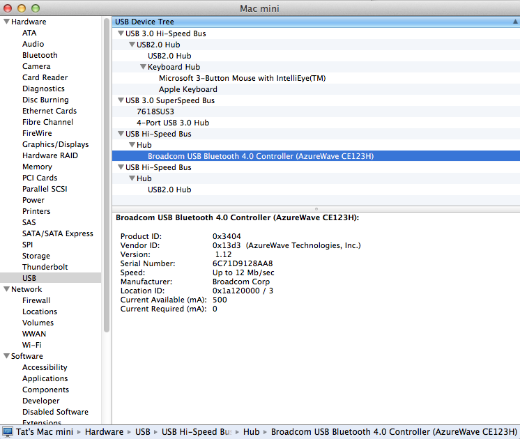Viewport: 520px width, 439px height.
Task: Click Hardware in the bottom path bar
Action: (x=104, y=432)
